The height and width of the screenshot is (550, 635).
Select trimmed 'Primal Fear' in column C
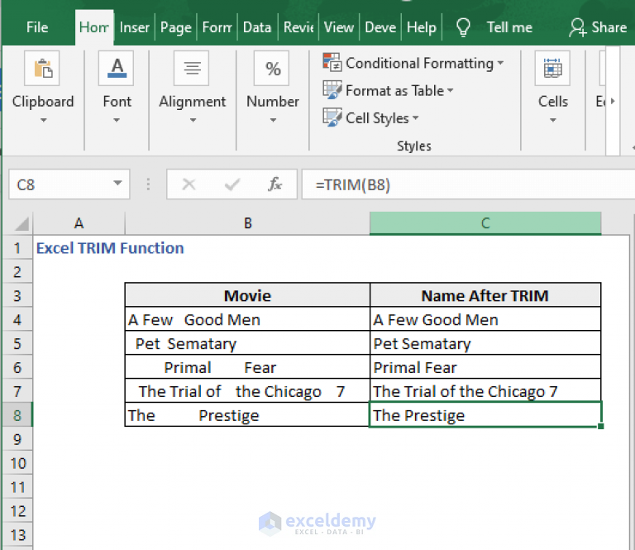point(485,367)
